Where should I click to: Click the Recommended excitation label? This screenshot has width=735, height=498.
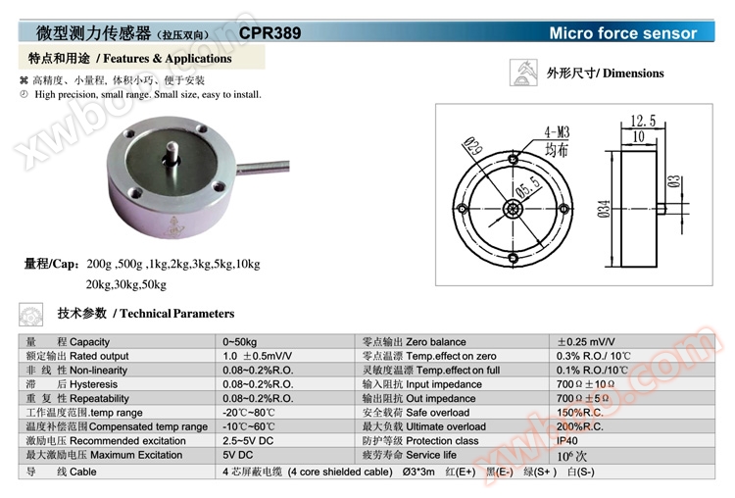[106, 441]
